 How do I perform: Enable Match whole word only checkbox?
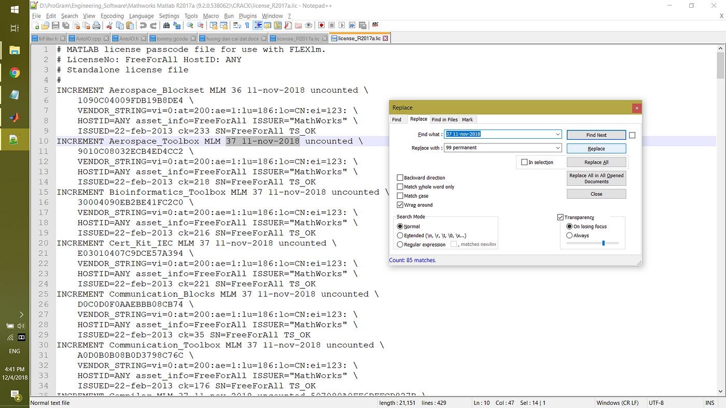click(400, 186)
